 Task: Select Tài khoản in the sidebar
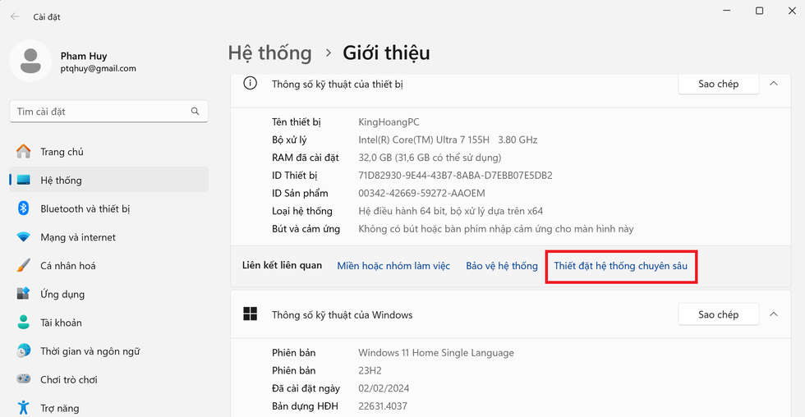click(x=61, y=323)
